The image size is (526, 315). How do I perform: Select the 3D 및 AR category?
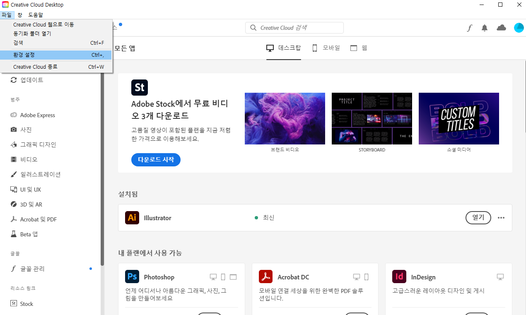(x=26, y=204)
